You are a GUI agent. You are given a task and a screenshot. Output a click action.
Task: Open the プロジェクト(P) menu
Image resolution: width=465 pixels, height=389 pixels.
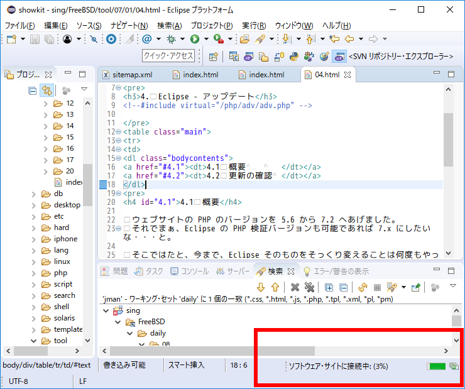click(211, 26)
